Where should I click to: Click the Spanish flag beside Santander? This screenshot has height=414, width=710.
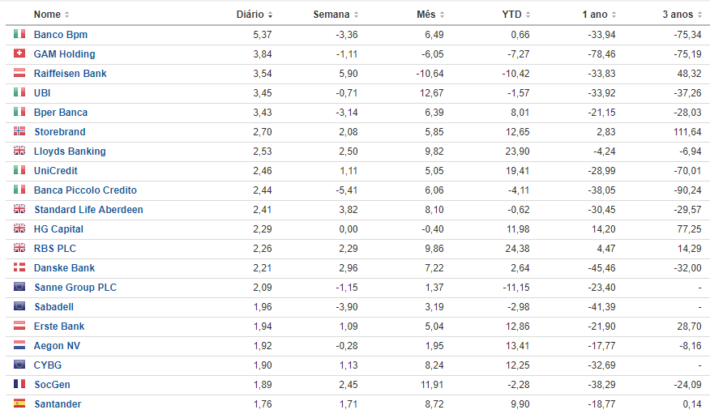coord(19,403)
